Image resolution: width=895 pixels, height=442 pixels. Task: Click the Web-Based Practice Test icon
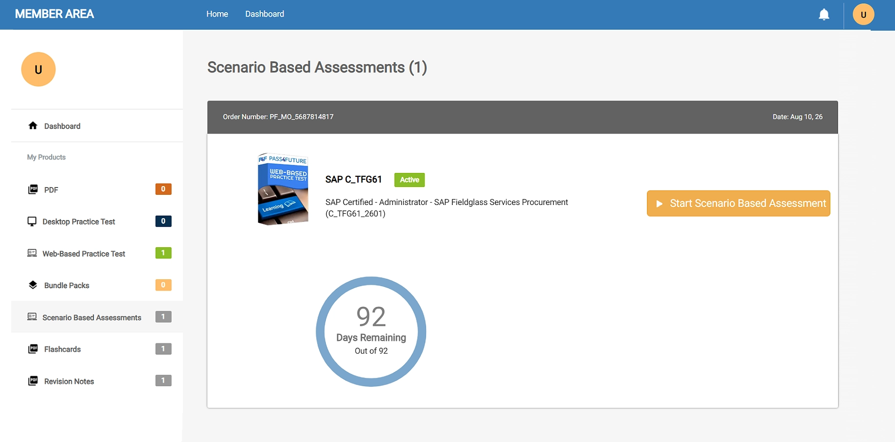(x=32, y=253)
